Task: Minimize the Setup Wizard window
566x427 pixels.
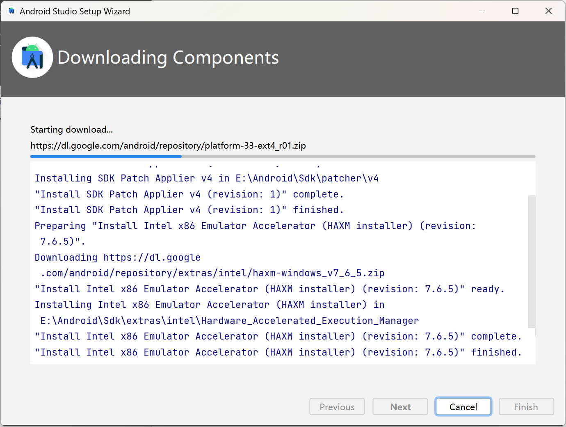Action: click(x=482, y=11)
